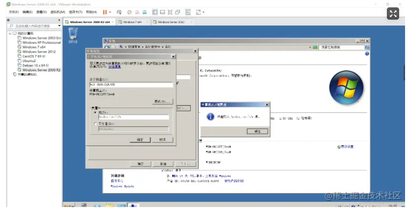
Task: Select Debian 10.x 64 位 in library
Action: point(34,65)
